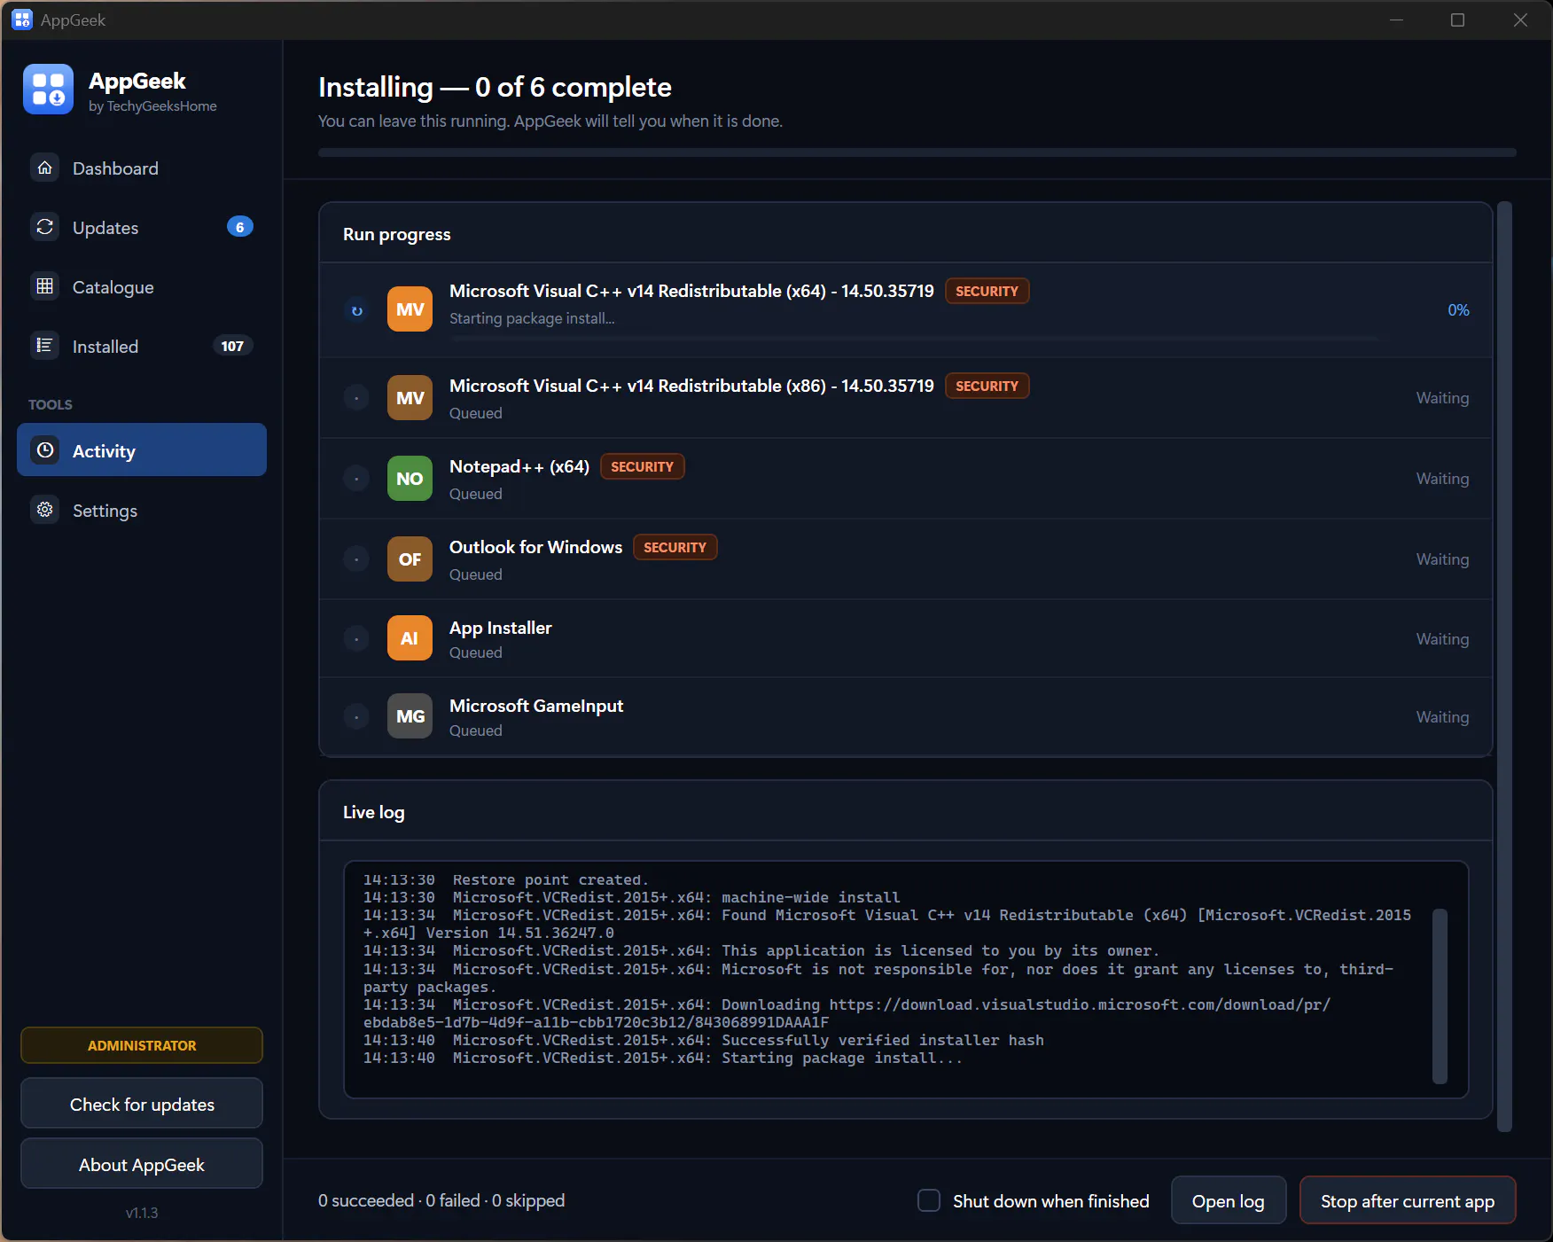Click SECURITY tag on x64 Redistributable
1553x1242 pixels.
987,291
